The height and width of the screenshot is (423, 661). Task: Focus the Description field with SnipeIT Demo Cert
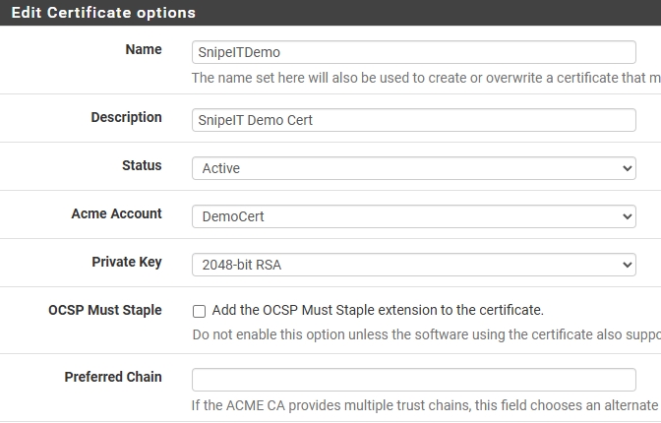(413, 120)
